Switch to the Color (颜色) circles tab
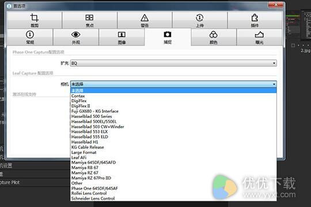Screen dimensions: 311x207 pos(214,37)
